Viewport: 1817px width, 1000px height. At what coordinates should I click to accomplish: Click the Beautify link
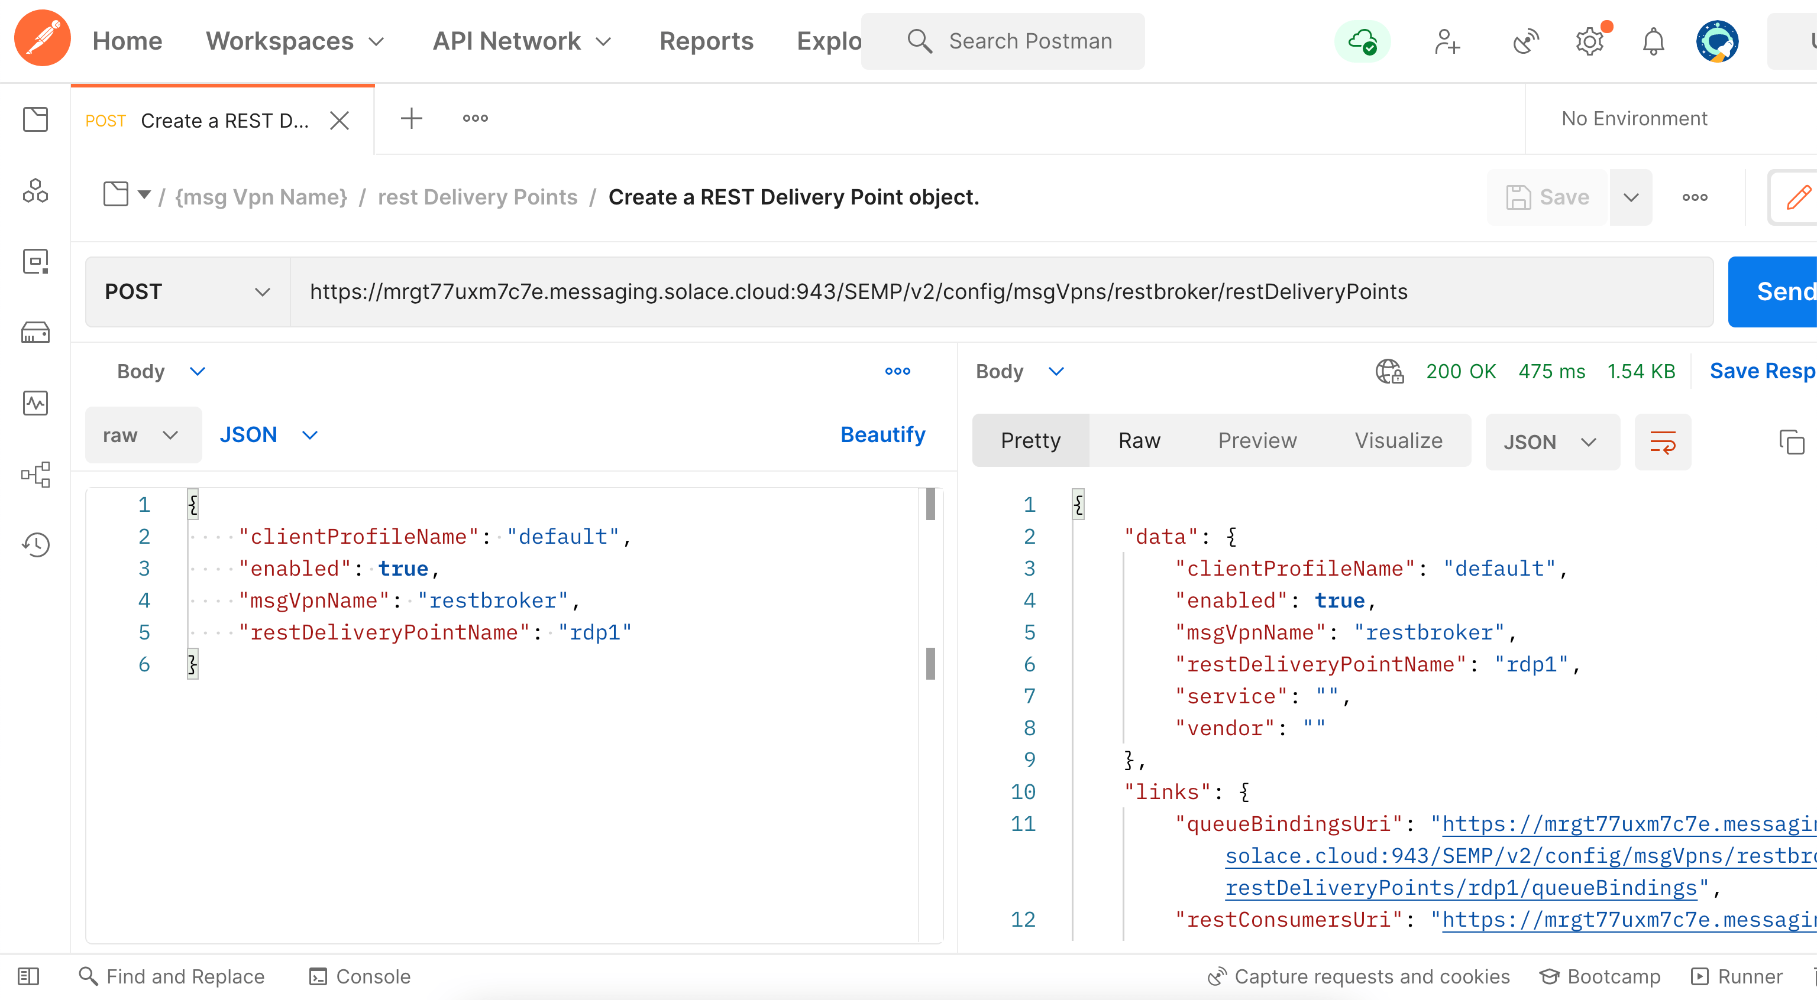(x=882, y=435)
